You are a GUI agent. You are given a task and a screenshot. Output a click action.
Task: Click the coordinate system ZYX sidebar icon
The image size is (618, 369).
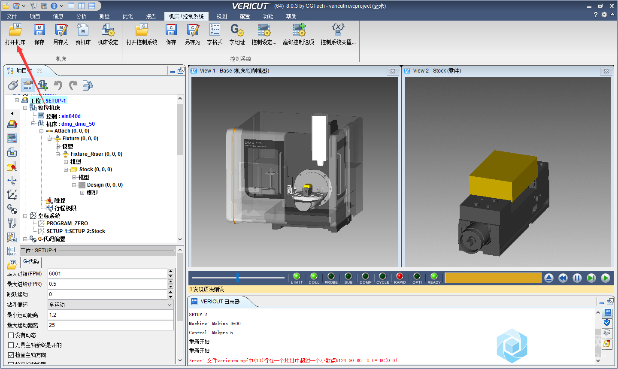pyautogui.click(x=12, y=194)
